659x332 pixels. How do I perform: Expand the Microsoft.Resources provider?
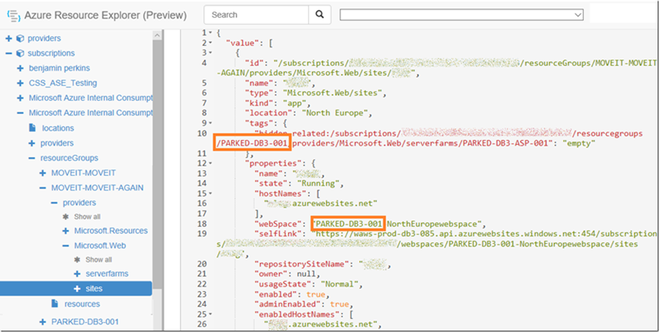point(65,231)
